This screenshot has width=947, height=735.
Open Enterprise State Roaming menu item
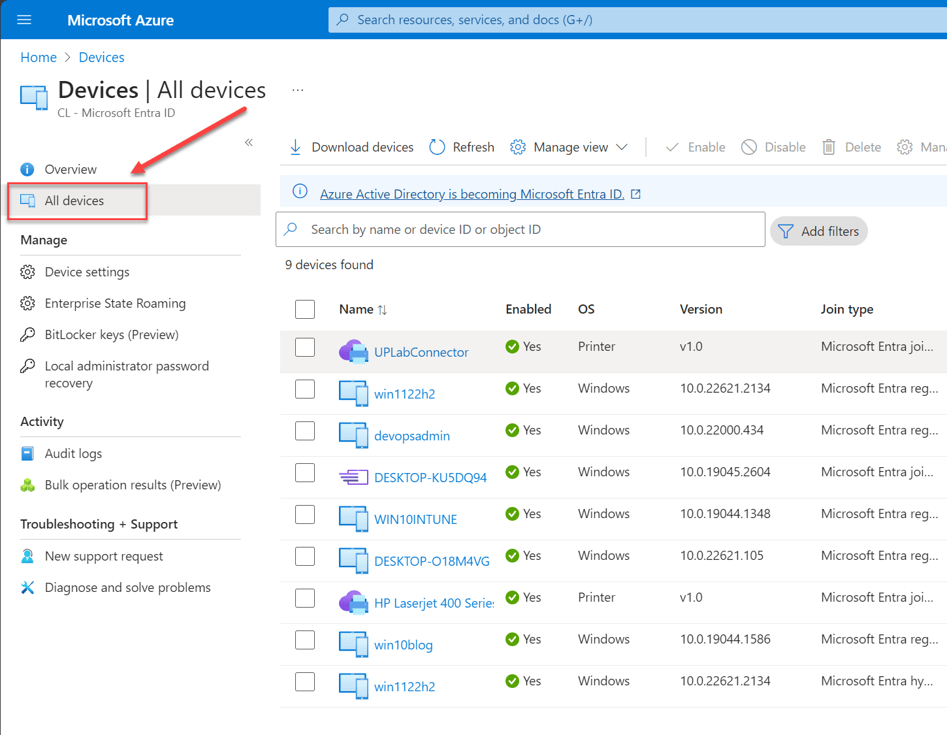115,303
